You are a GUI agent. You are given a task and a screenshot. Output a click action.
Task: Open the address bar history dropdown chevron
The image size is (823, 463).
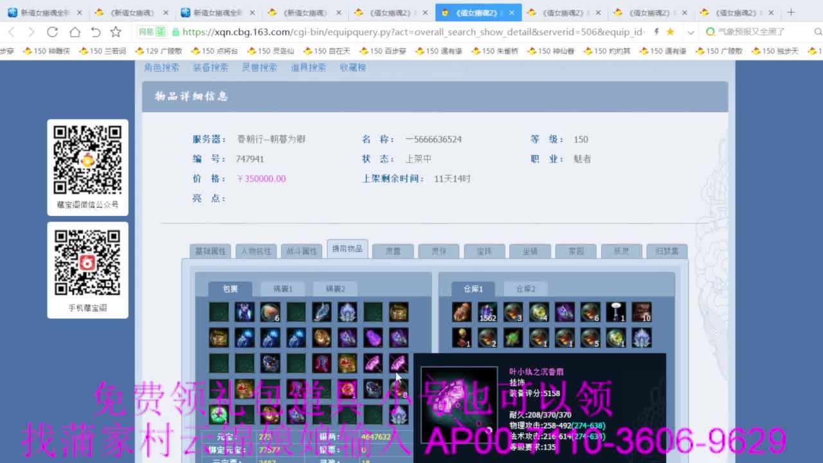click(x=691, y=31)
